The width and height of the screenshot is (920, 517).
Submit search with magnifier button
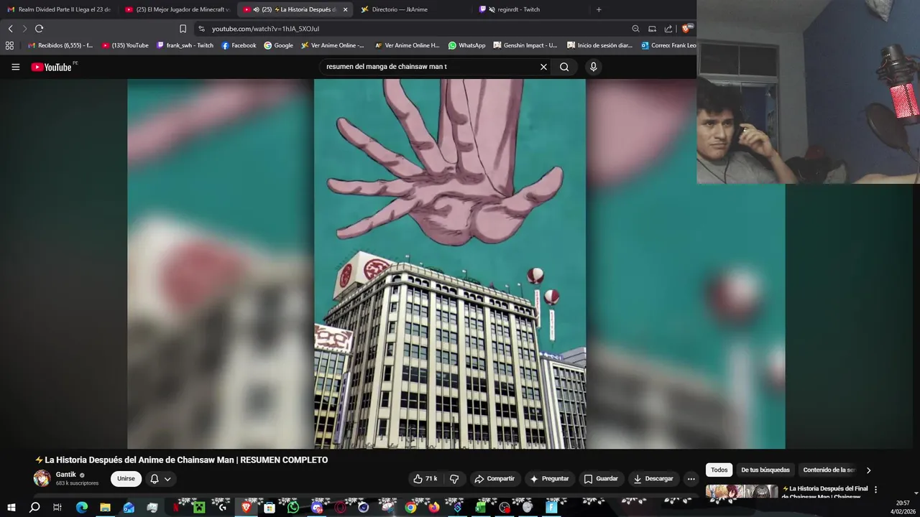click(564, 67)
